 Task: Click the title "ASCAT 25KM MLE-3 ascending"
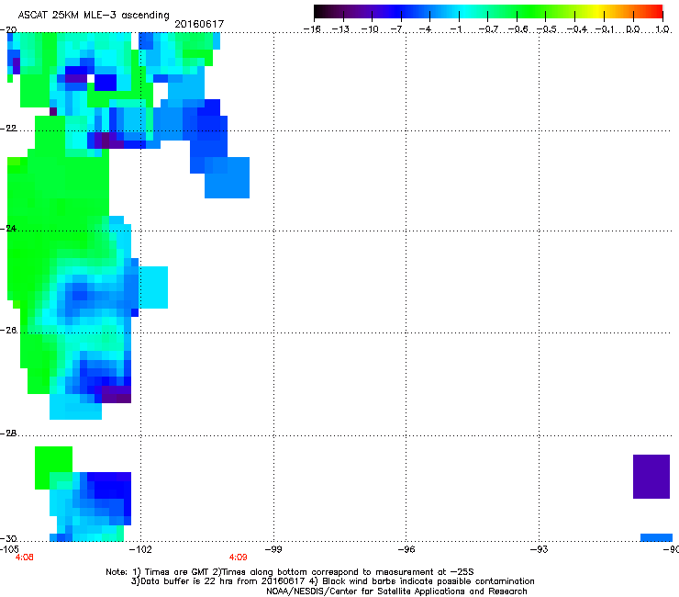tap(94, 16)
